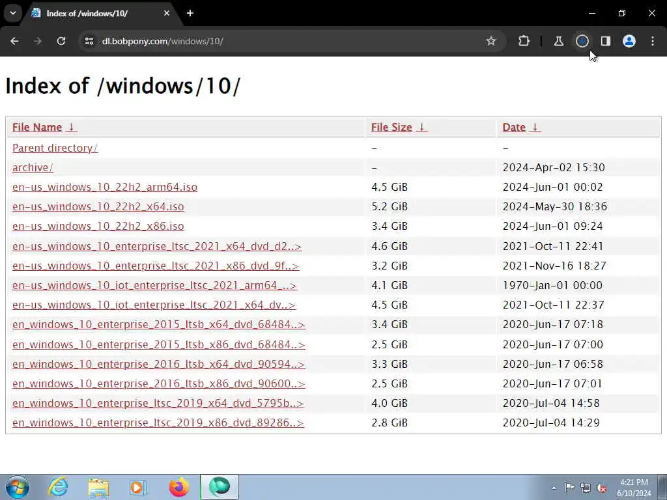Toggle the browser side panel icon

(x=606, y=41)
